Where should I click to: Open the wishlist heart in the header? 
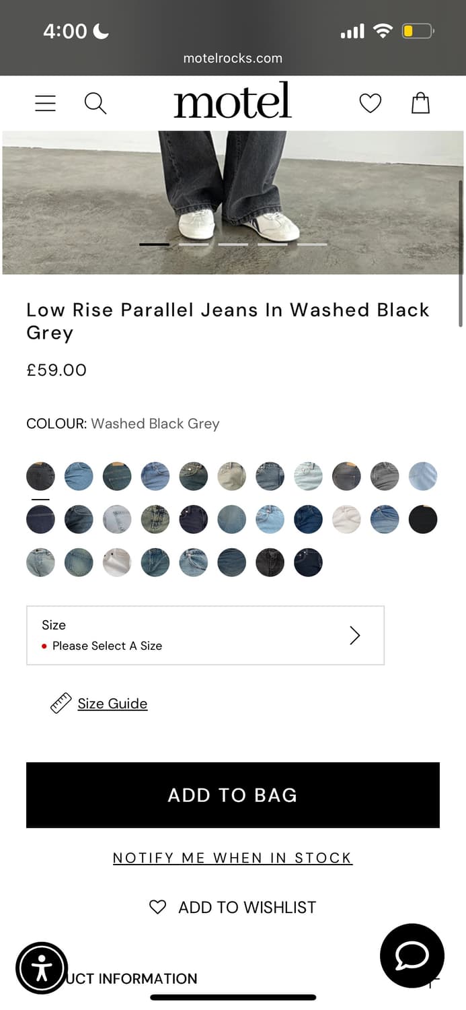coord(370,103)
